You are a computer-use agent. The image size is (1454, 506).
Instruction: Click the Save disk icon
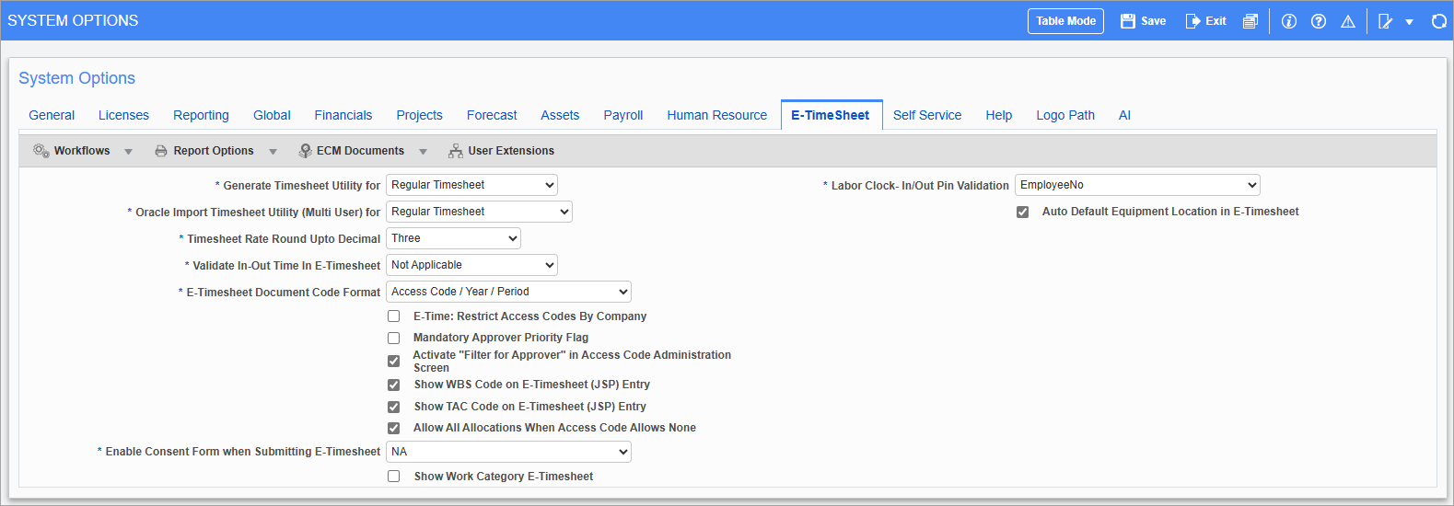click(x=1128, y=21)
